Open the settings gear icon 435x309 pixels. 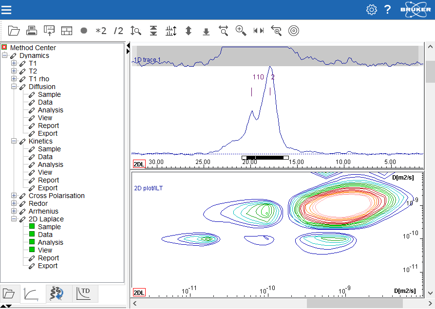point(372,10)
